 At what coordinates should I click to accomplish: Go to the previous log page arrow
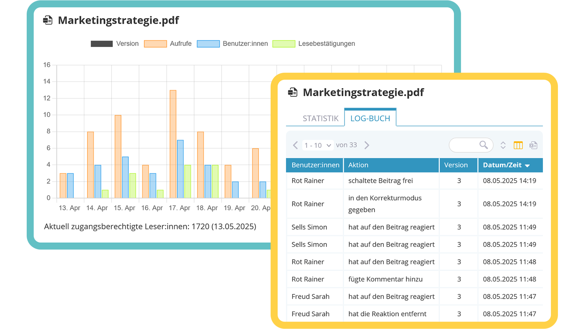tap(295, 145)
